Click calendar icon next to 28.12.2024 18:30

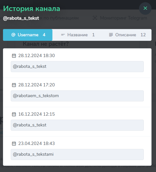pyautogui.click(x=14, y=56)
